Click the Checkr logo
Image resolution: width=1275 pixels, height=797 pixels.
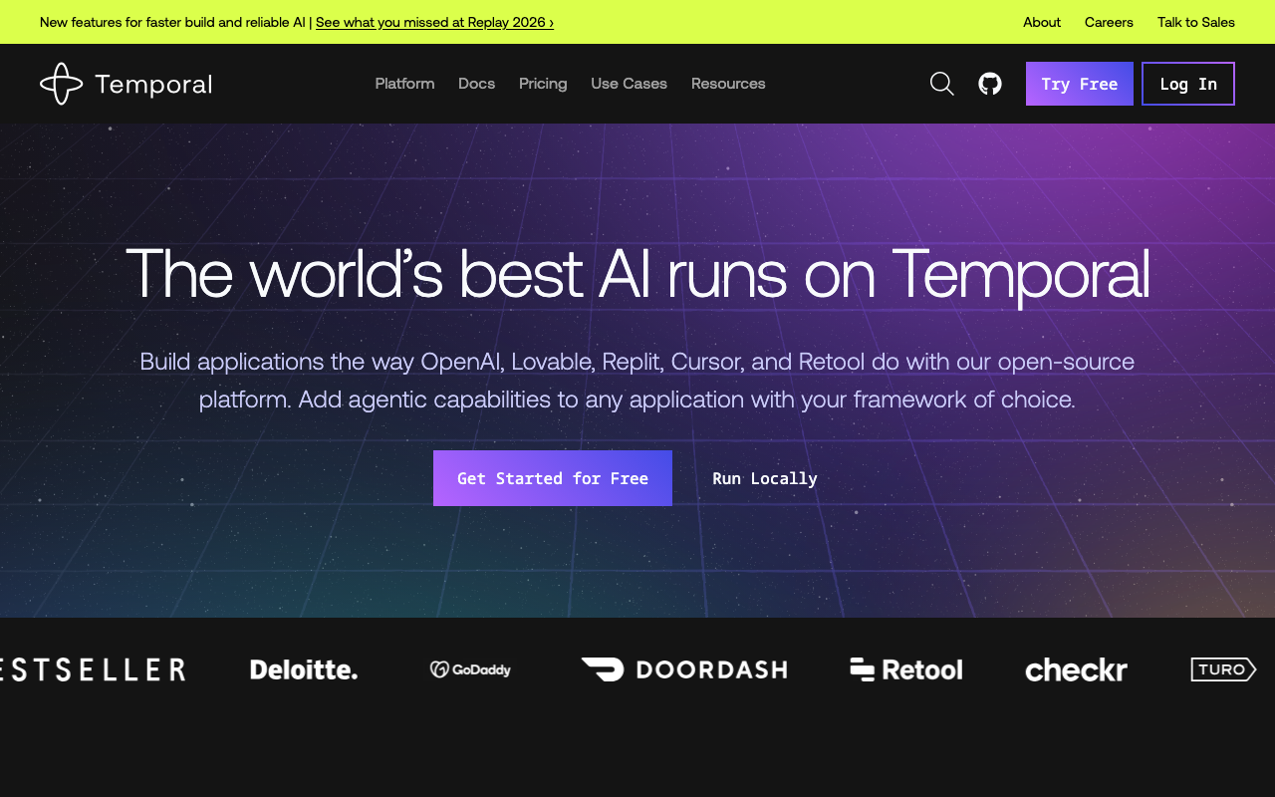1077,669
